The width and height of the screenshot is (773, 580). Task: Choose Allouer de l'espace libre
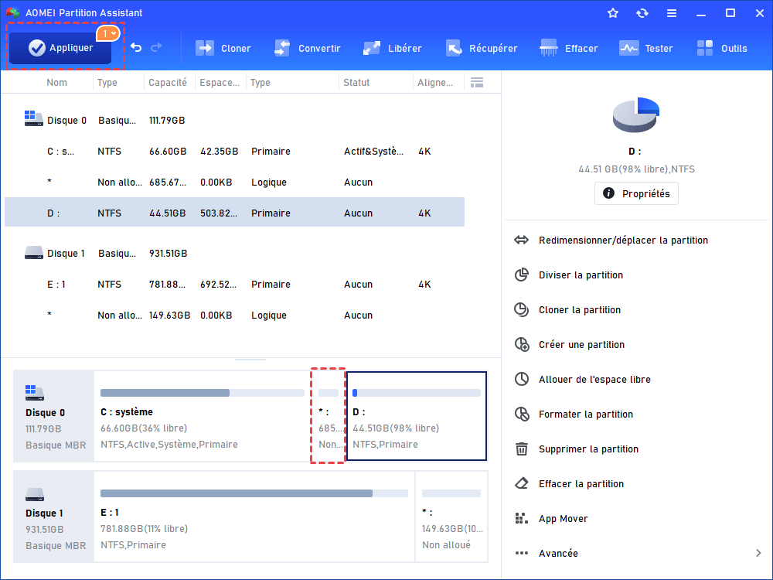(x=594, y=379)
